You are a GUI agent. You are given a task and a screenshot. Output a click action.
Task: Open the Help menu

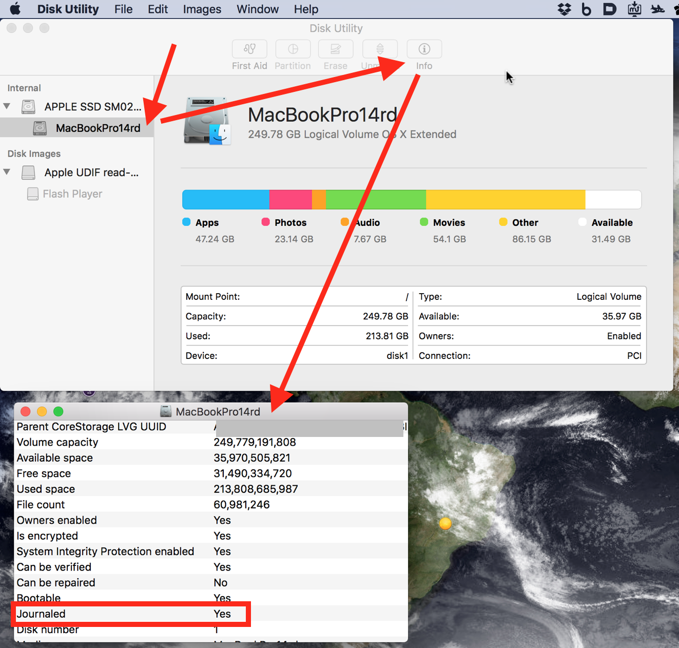pos(306,9)
